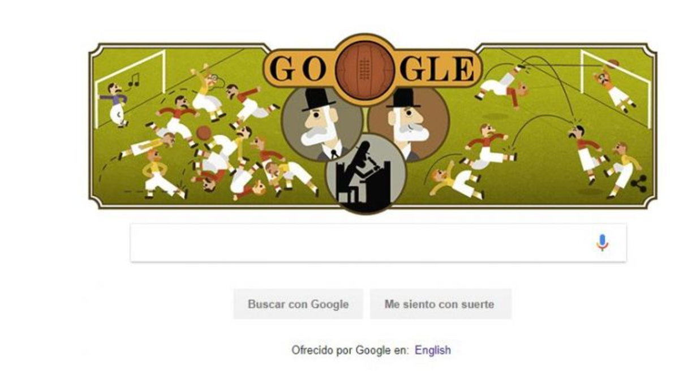Click the 'Me siento con suerte' button
The height and width of the screenshot is (382, 679).
440,304
